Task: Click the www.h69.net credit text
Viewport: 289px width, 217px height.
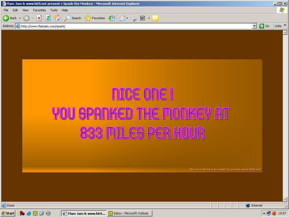Action: point(251,170)
